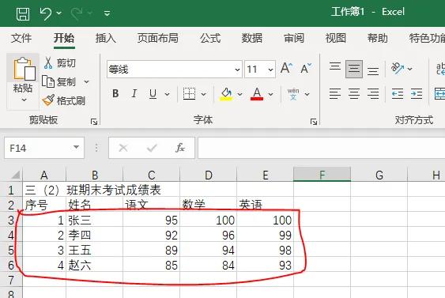Expand the font name dropdown arrow
The image size is (445, 298).
(x=237, y=70)
